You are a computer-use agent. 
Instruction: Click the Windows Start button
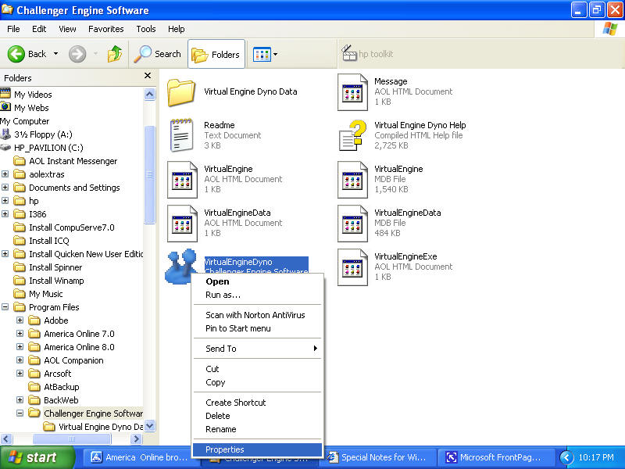click(x=37, y=457)
